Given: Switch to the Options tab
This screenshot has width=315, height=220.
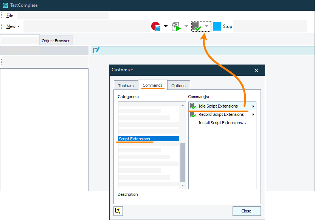Looking at the screenshot, I should pos(178,85).
